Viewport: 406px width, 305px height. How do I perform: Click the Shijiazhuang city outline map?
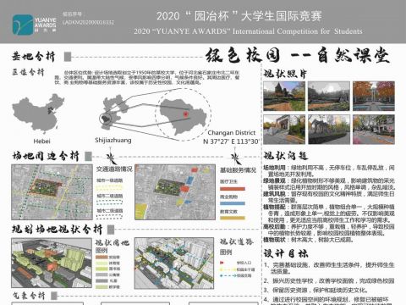click(113, 112)
